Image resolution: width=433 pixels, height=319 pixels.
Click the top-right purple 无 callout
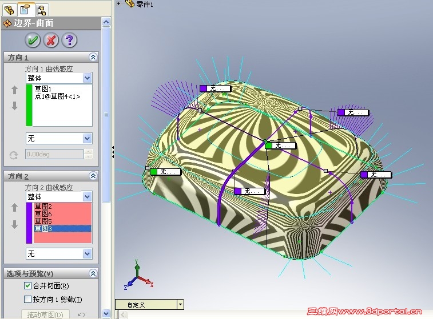pyautogui.click(x=353, y=112)
